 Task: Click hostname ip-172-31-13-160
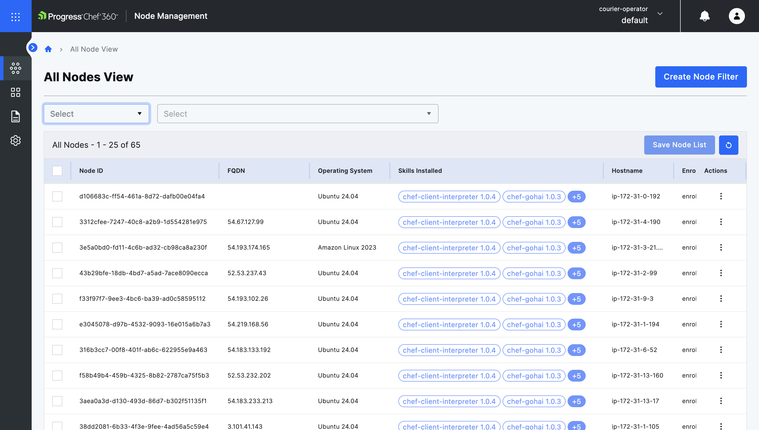pyautogui.click(x=637, y=375)
